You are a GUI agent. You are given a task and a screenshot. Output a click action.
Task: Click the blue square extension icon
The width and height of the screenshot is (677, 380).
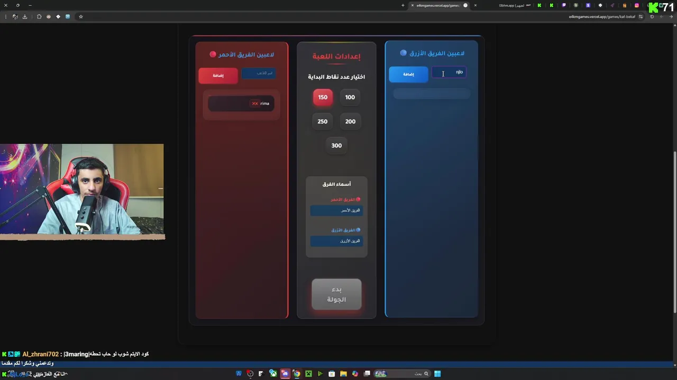point(68,17)
